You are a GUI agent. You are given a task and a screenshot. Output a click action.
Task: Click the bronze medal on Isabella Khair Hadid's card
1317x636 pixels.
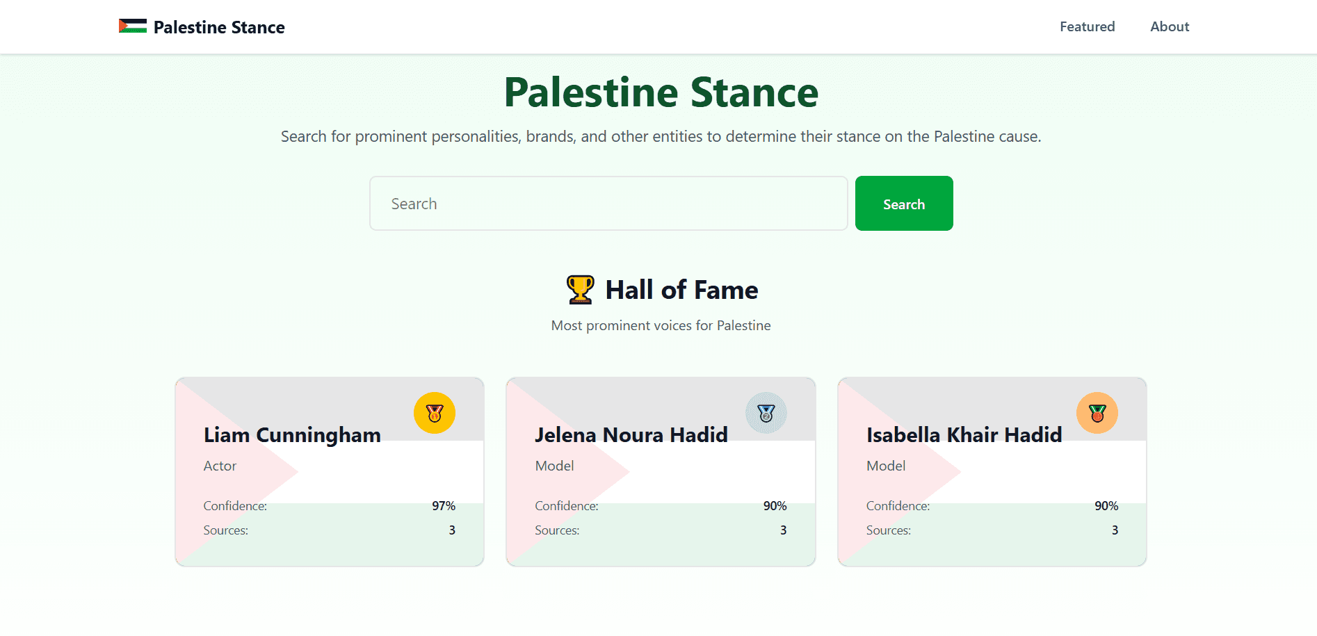coord(1097,412)
